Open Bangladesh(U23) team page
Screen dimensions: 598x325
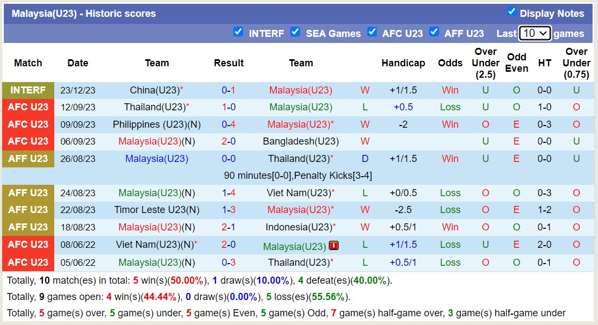point(301,141)
